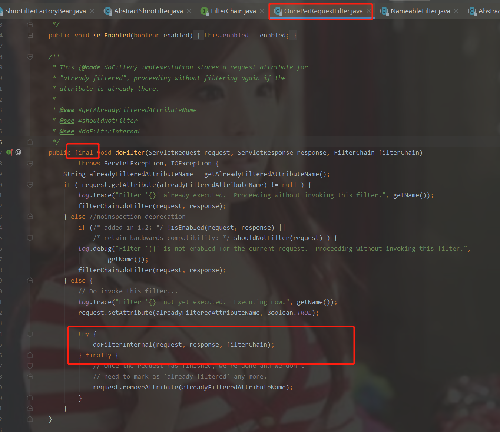Click the '//noinspection deprecation' comment
This screenshot has height=432, width=500.
138,217
